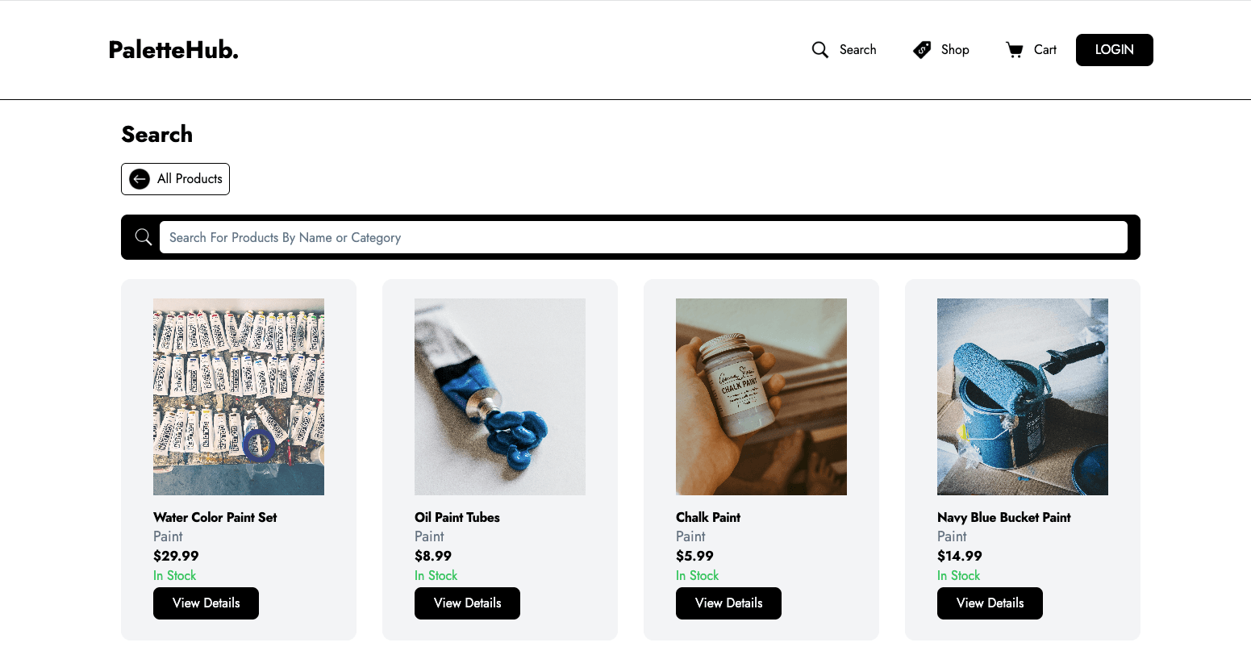Open the Navy Blue Bucket Paint image
1251x655 pixels.
(1023, 397)
